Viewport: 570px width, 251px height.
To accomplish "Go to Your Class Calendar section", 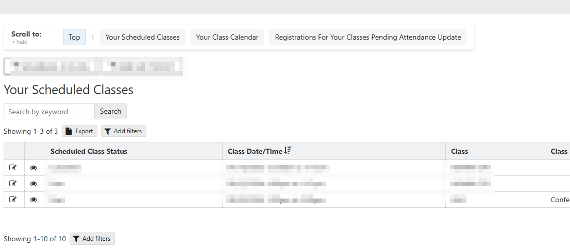I will [x=227, y=37].
